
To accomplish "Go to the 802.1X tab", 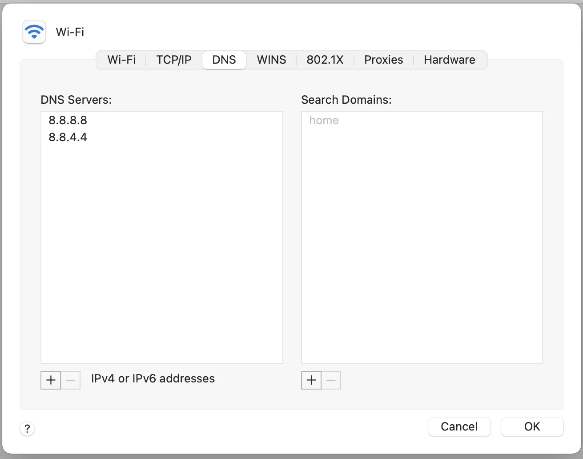I will pos(325,60).
